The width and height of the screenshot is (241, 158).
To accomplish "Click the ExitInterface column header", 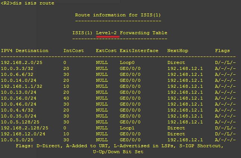I will 139,51.
